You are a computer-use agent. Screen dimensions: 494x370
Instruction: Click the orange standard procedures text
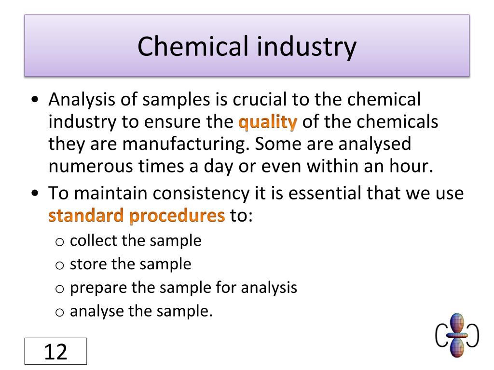pos(137,215)
